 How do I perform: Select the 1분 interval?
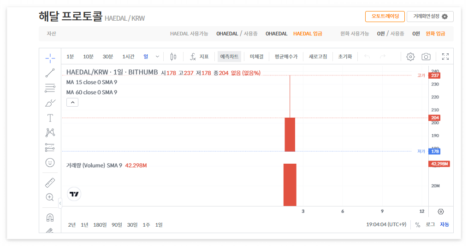70,57
